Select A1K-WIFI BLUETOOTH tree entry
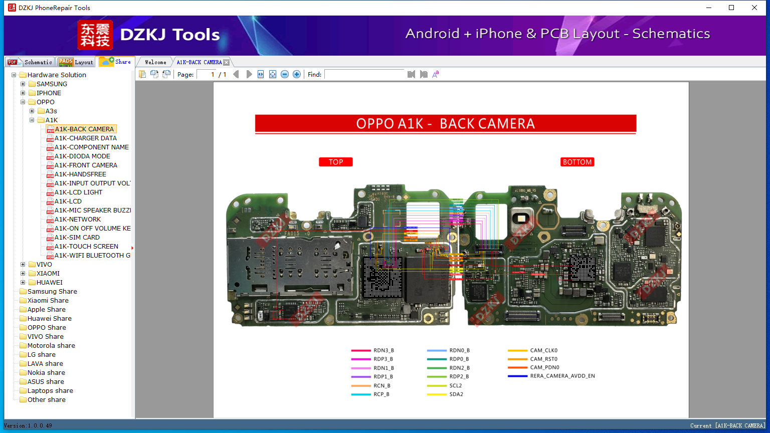The image size is (770, 433). click(93, 256)
